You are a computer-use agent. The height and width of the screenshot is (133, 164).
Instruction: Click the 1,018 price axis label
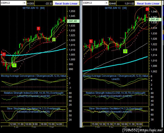[154, 50]
